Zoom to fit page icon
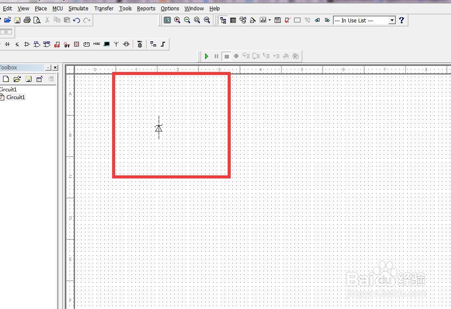 pyautogui.click(x=207, y=20)
